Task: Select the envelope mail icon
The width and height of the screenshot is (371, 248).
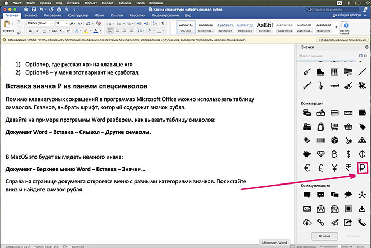Action: [x=307, y=209]
